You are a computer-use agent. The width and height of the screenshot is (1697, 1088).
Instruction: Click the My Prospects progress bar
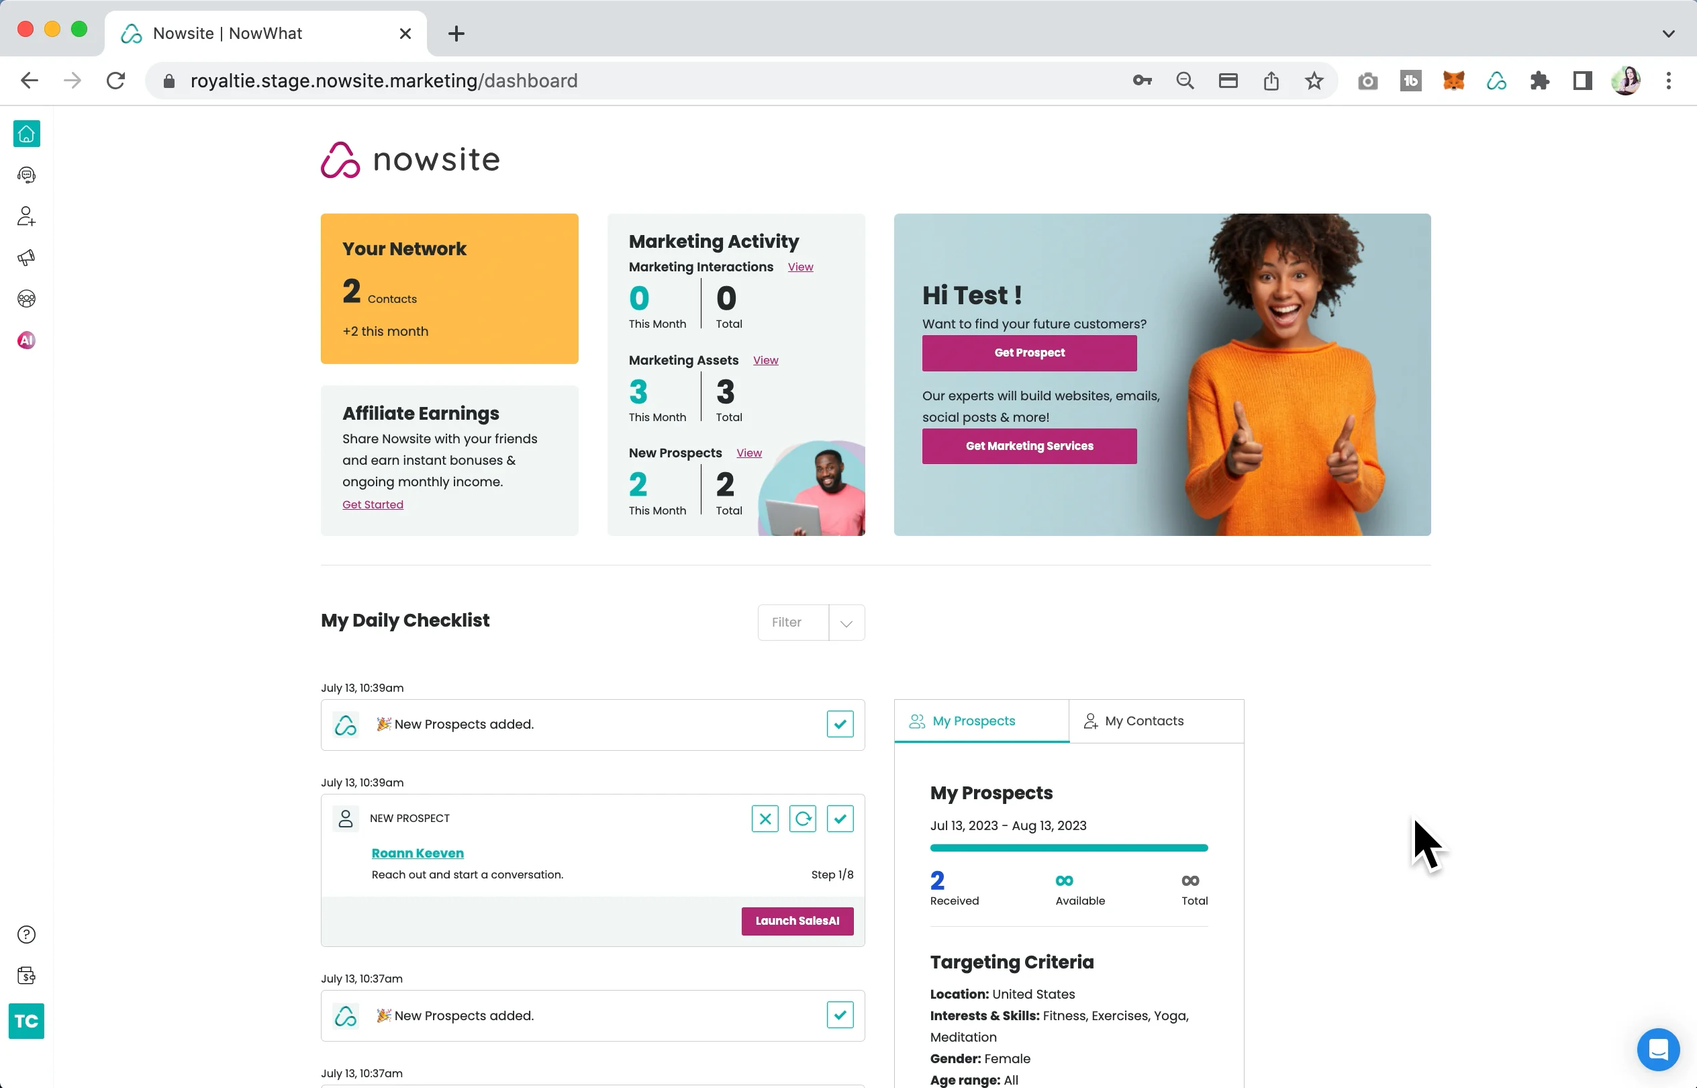pyautogui.click(x=1069, y=848)
